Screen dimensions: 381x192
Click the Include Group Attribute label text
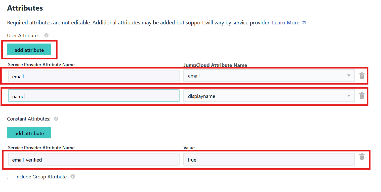(x=41, y=176)
